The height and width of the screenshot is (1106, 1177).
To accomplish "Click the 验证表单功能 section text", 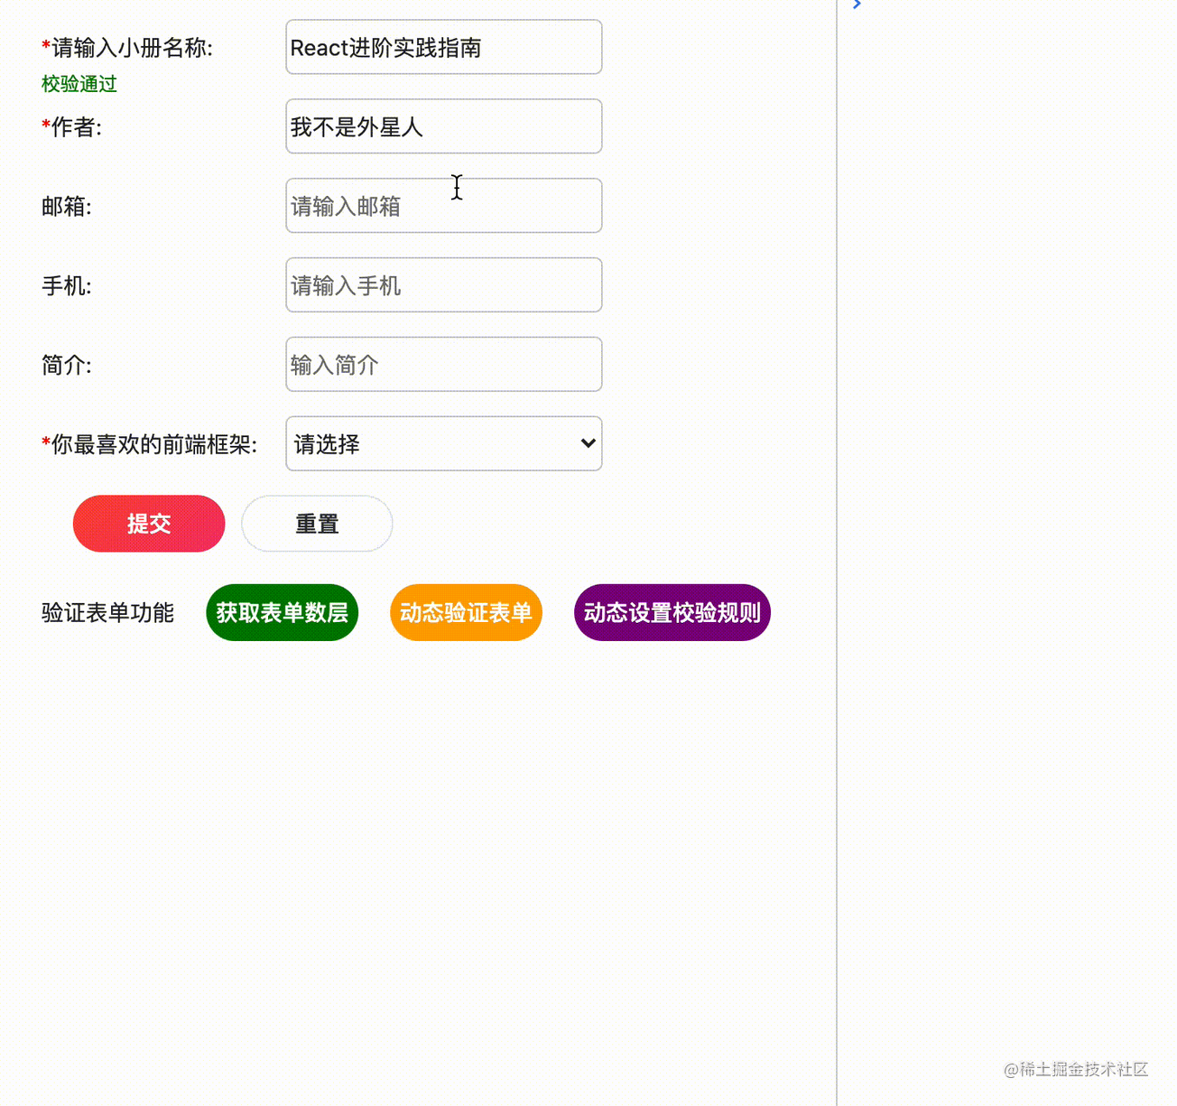I will [107, 613].
